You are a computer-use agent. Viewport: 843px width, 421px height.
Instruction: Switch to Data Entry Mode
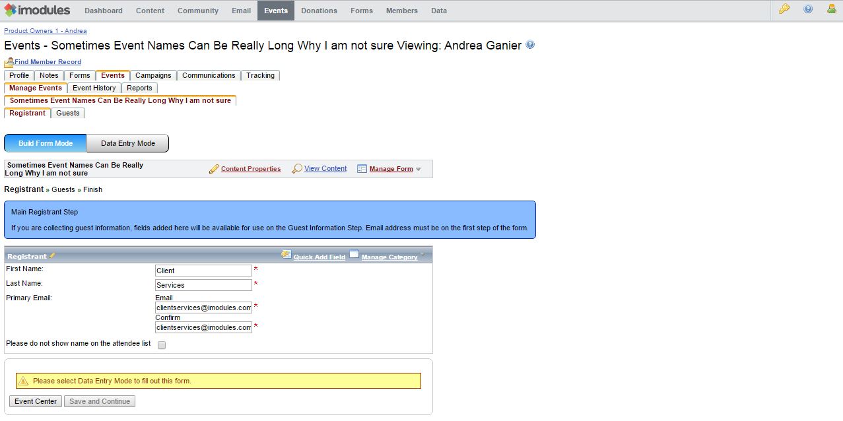(x=128, y=143)
